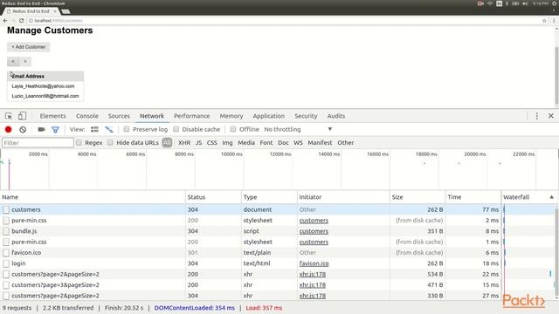Image resolution: width=559 pixels, height=314 pixels.
Task: Go back using the browser back arrow
Action: [5, 21]
